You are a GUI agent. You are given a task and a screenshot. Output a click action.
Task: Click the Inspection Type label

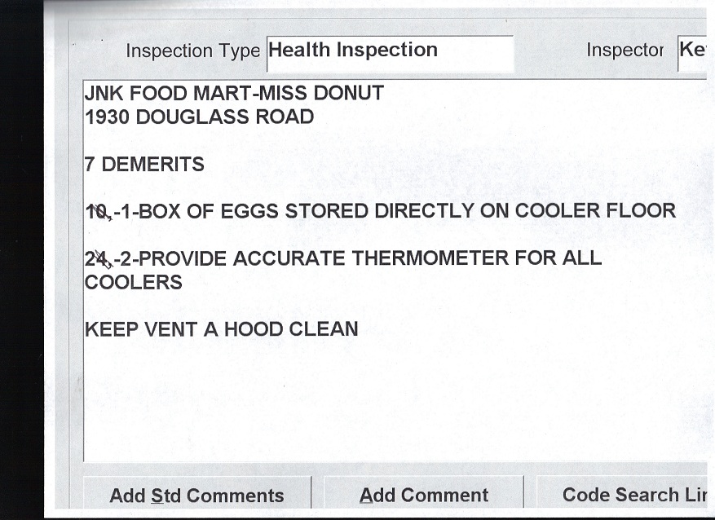tap(192, 51)
